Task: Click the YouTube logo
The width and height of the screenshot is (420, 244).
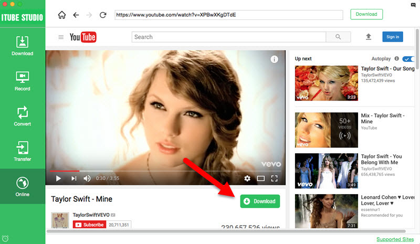Action: [x=83, y=37]
